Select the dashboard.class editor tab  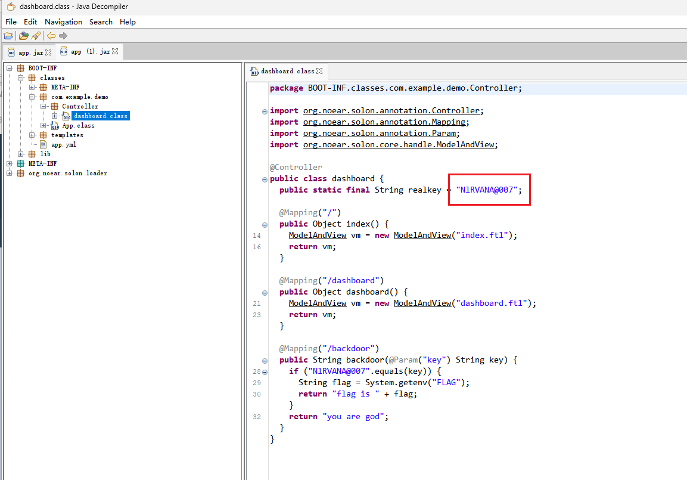287,71
